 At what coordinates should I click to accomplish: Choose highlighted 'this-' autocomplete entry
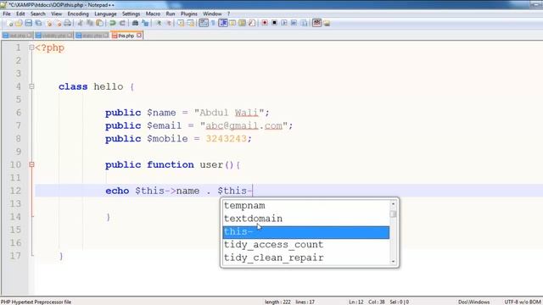point(306,232)
